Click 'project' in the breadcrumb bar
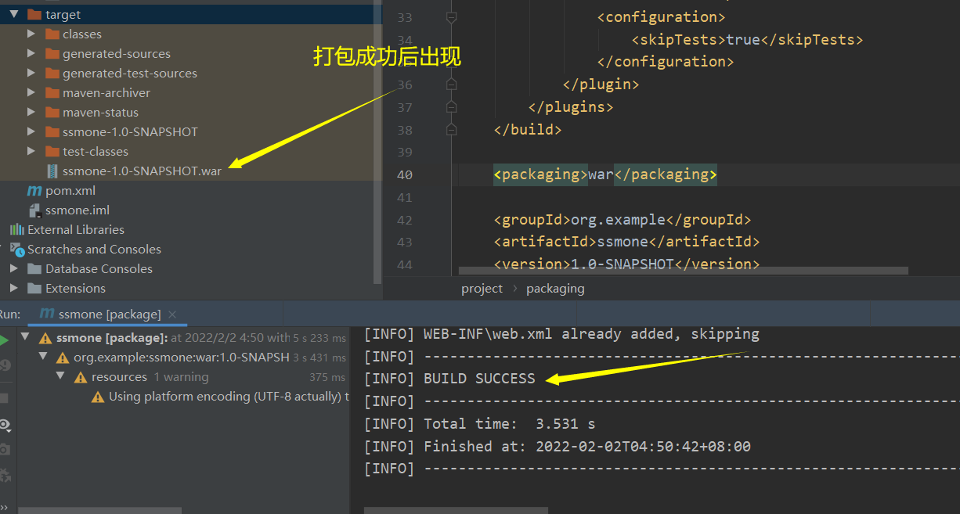960x514 pixels. (482, 288)
